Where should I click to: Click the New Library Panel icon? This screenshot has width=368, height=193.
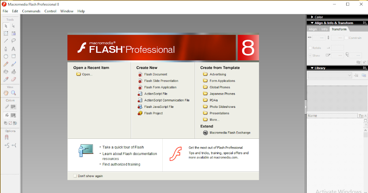click(364, 75)
